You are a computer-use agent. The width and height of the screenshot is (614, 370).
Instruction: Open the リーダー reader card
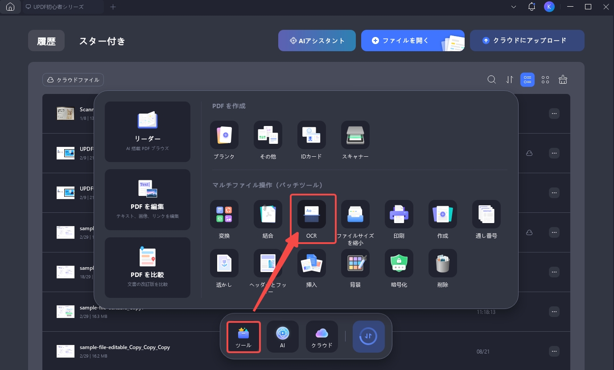coord(148,132)
